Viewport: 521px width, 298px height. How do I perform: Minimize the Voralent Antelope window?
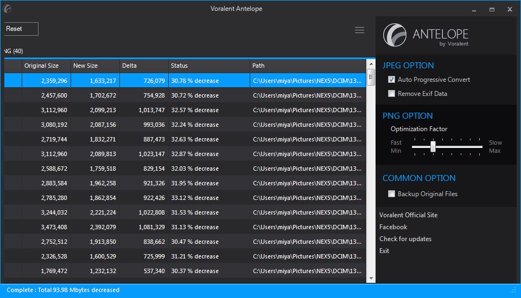(474, 10)
